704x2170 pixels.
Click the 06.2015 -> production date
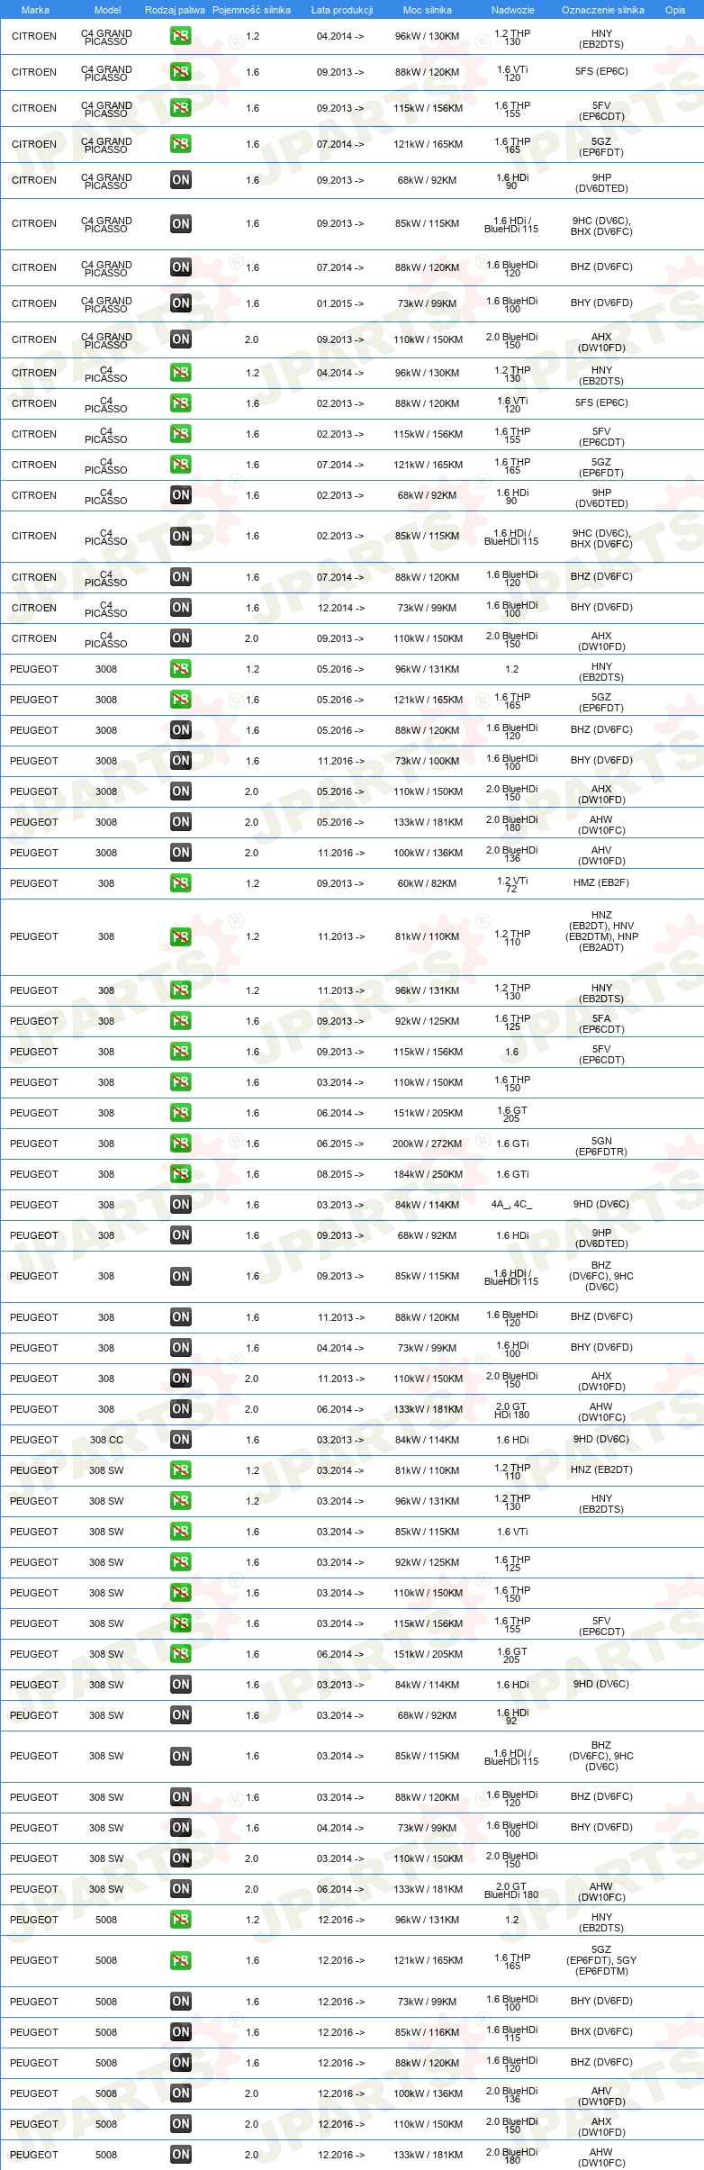tap(340, 1144)
